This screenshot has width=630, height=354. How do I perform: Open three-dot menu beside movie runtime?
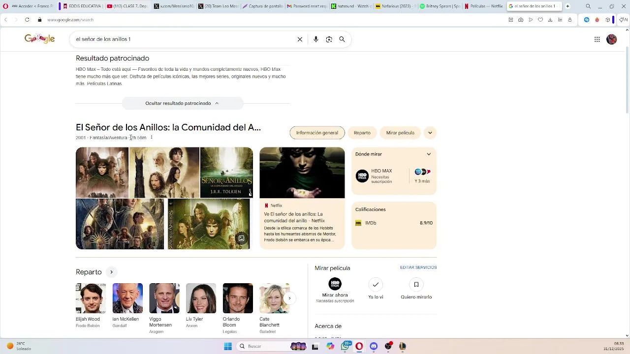(x=152, y=138)
